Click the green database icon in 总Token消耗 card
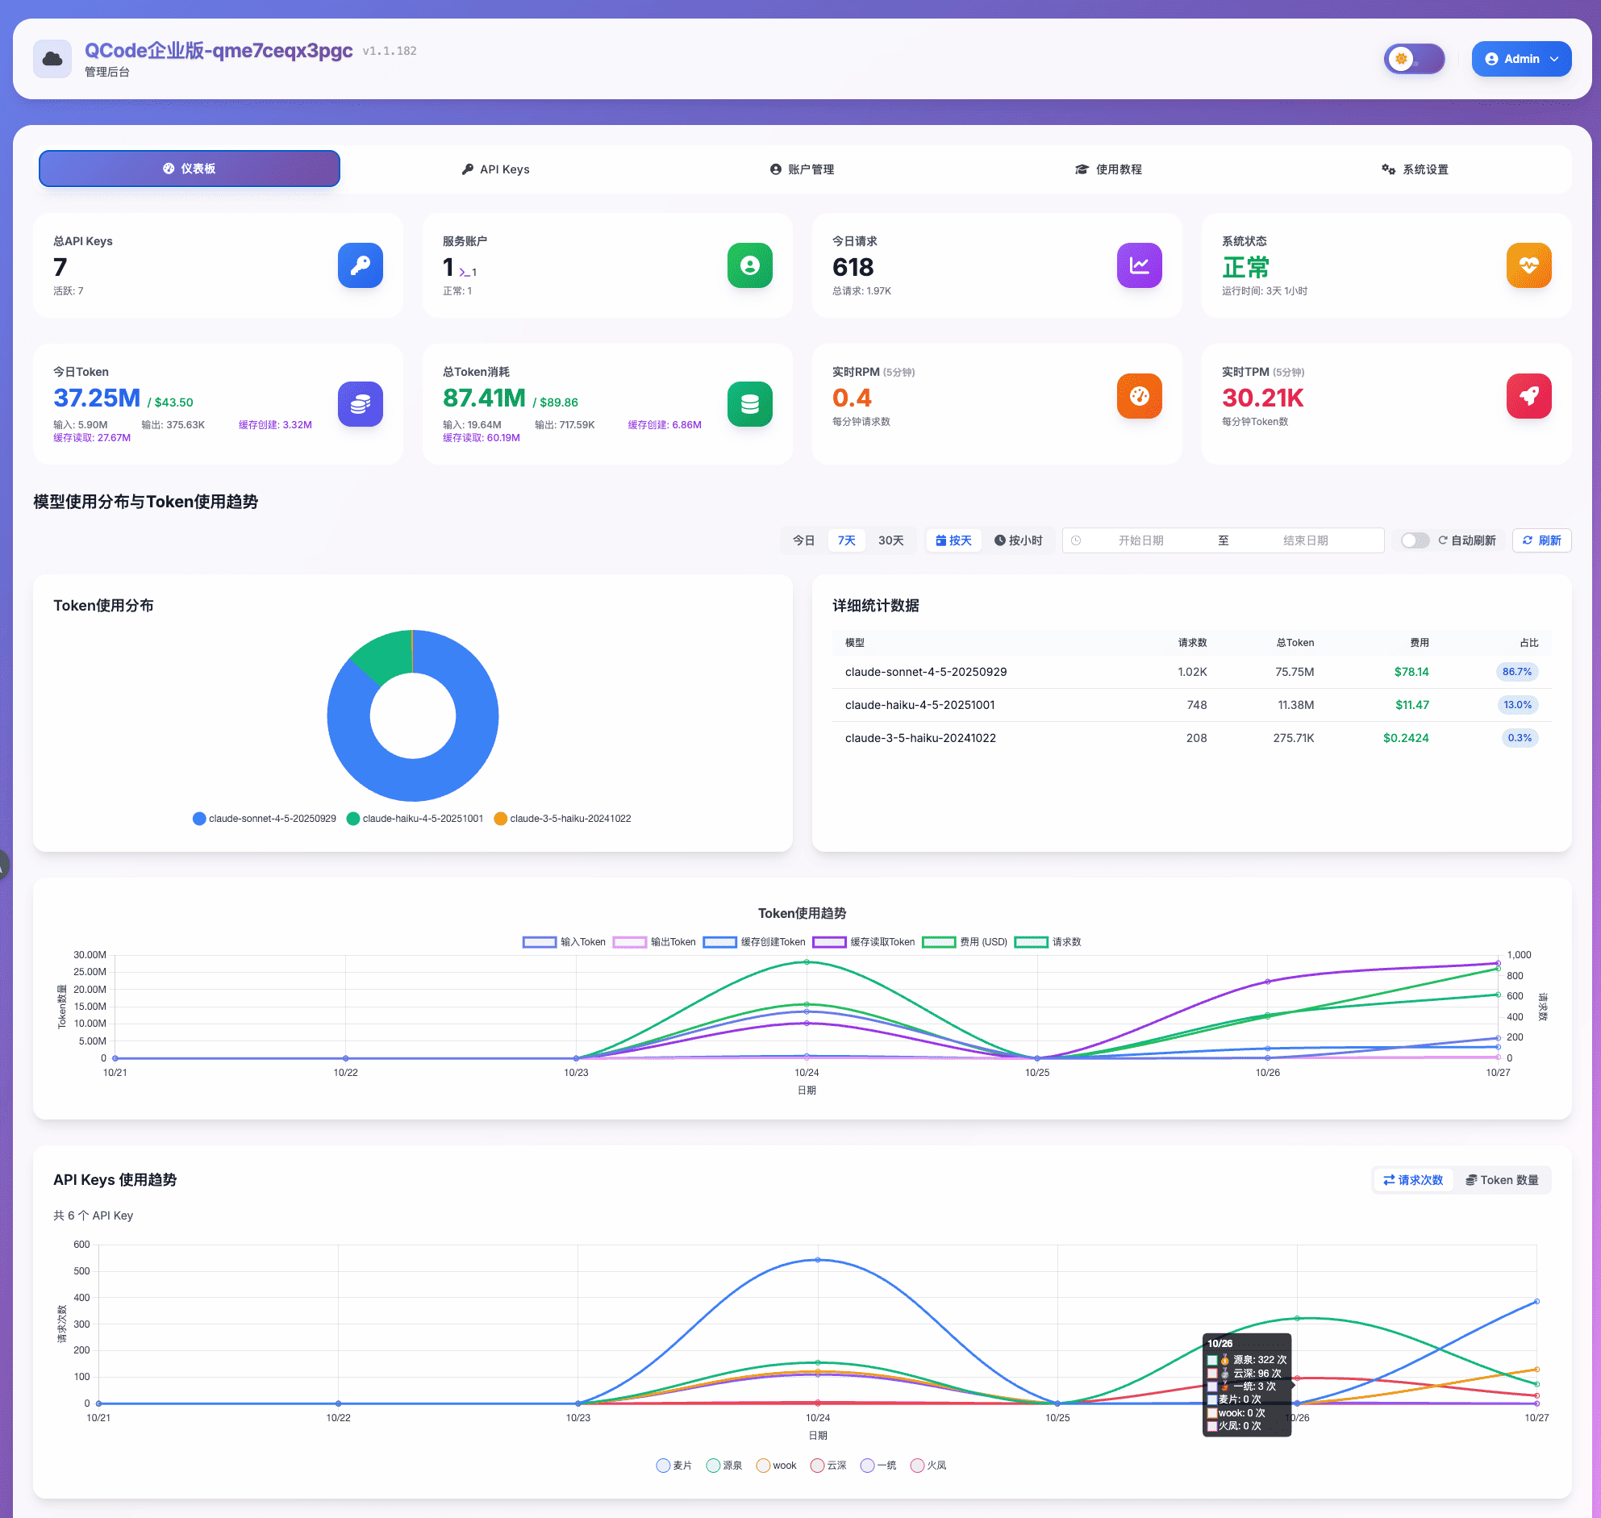Viewport: 1601px width, 1518px height. 749,404
